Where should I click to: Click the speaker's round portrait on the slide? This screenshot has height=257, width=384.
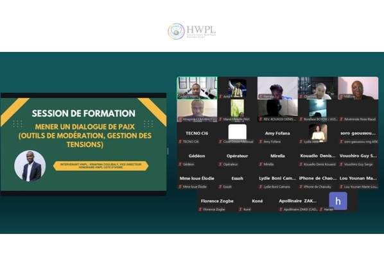(30, 166)
